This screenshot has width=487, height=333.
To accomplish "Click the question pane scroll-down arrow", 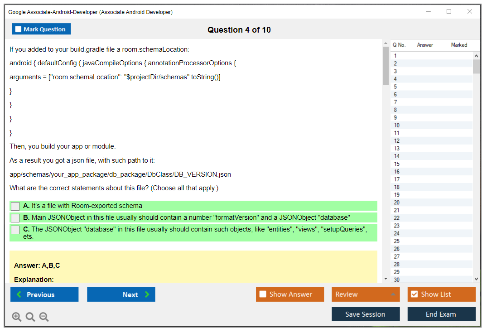I will (x=386, y=279).
